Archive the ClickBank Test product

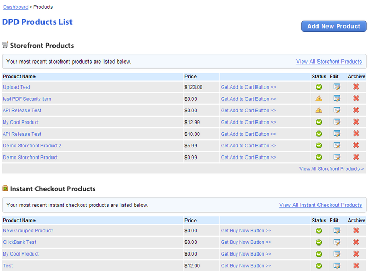pos(356,242)
